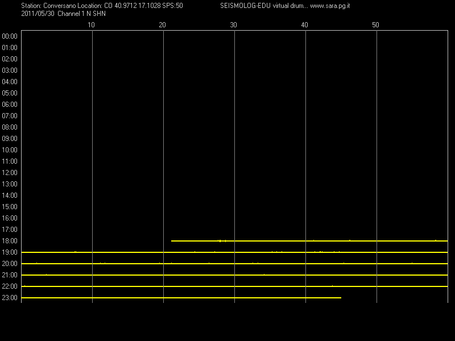Click the 22:00 hour label
This screenshot has width=455, height=341.
pyautogui.click(x=10, y=286)
